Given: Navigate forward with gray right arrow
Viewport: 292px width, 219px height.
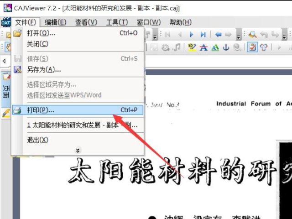Looking at the screenshot, I should coord(228,35).
